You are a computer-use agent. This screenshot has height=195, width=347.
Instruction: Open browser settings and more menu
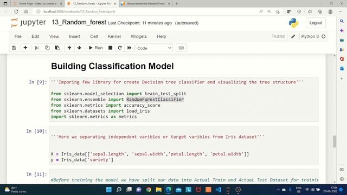click(340, 11)
